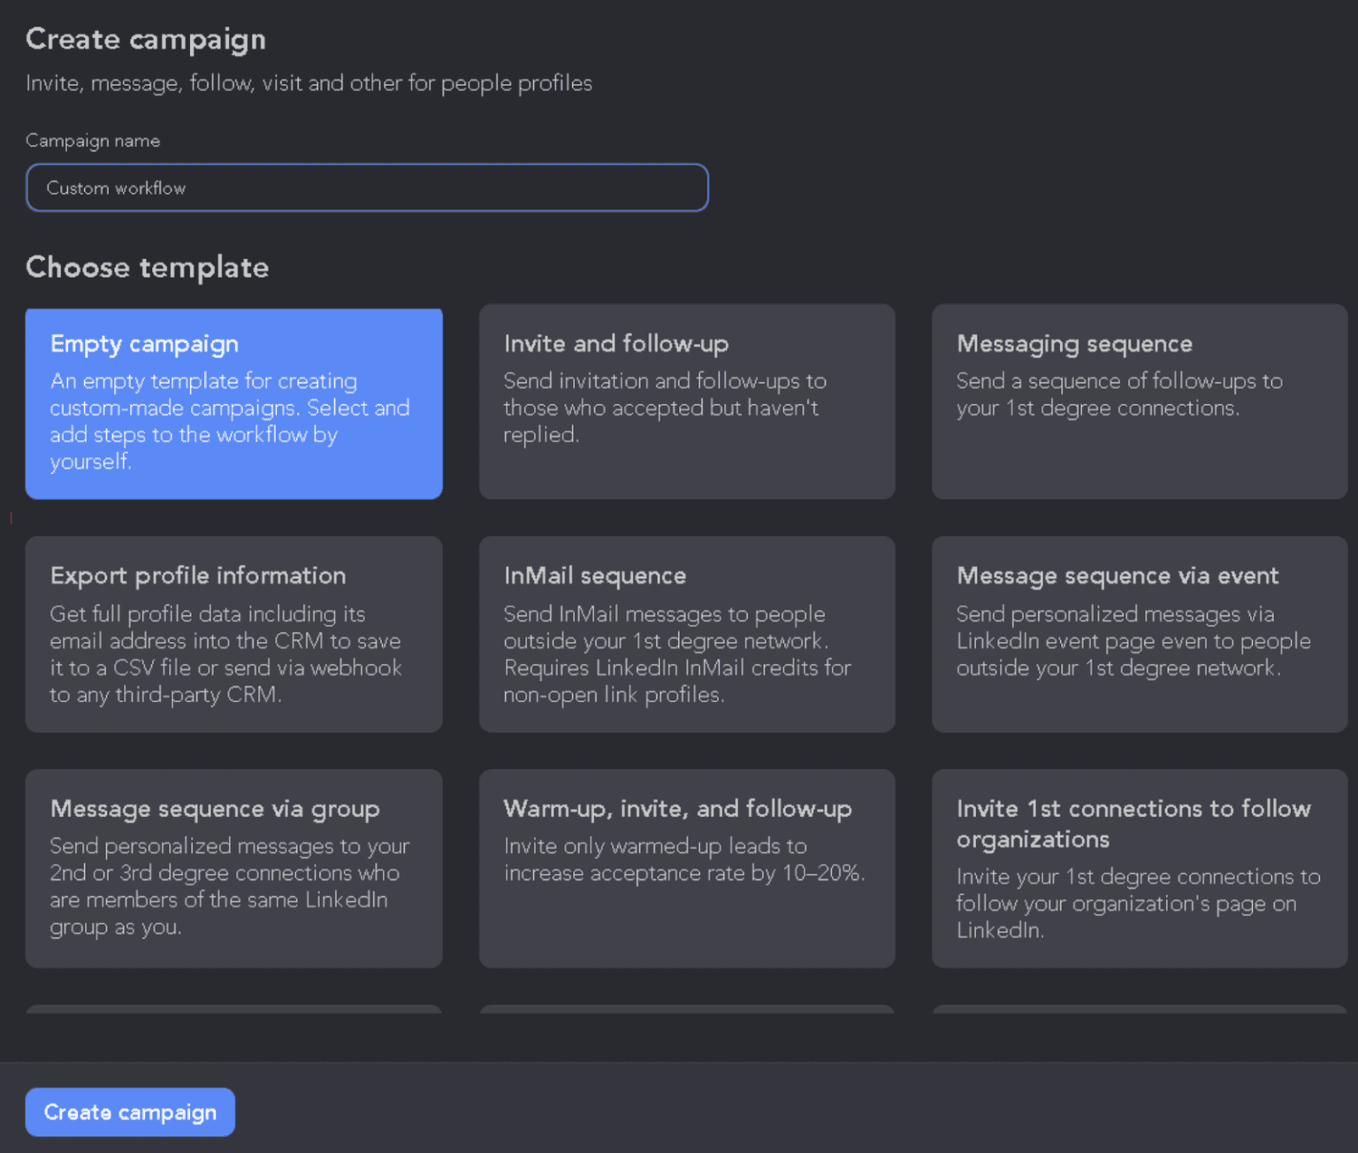Choose the InMail sequence template card
Screen dimensions: 1358x1153
click(x=686, y=634)
